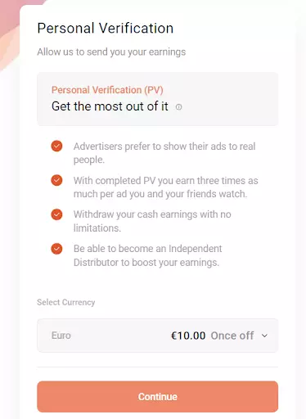Click the 'Personal Verification (PV)' orange heading
The height and width of the screenshot is (419, 306).
[x=107, y=90]
